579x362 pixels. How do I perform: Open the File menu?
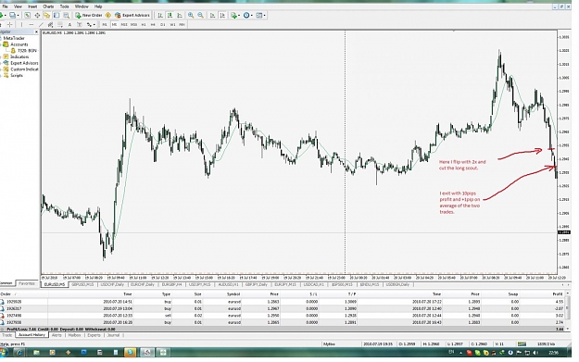5,6
